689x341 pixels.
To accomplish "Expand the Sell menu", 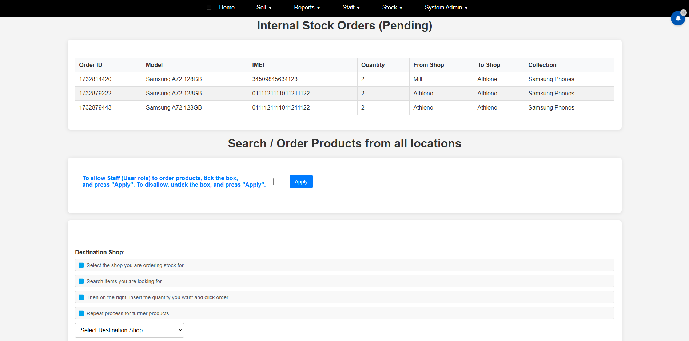I will (264, 8).
